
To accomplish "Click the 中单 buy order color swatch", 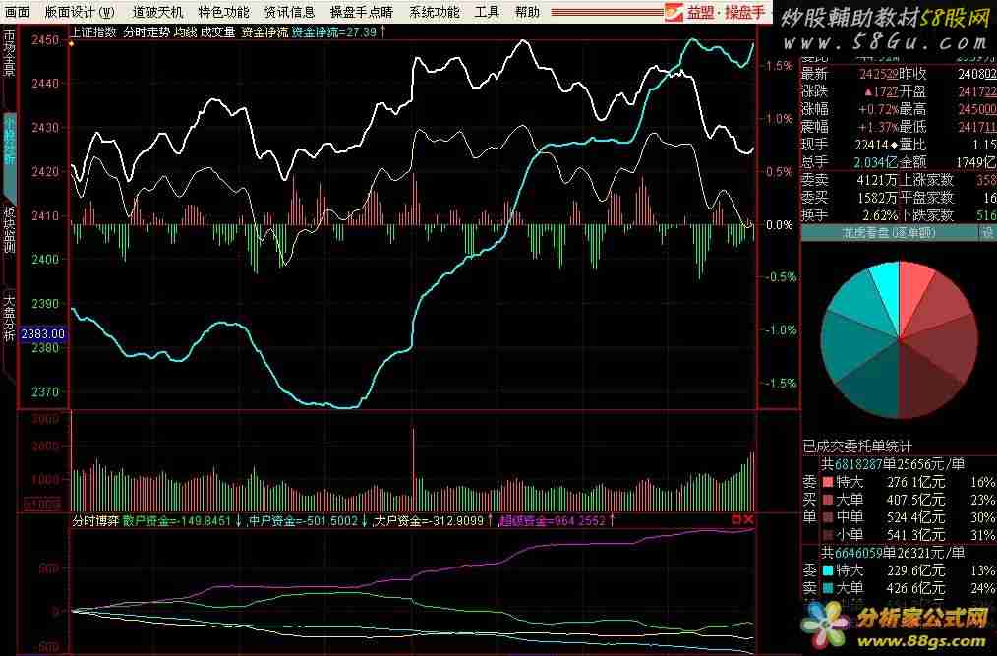I will click(x=827, y=518).
